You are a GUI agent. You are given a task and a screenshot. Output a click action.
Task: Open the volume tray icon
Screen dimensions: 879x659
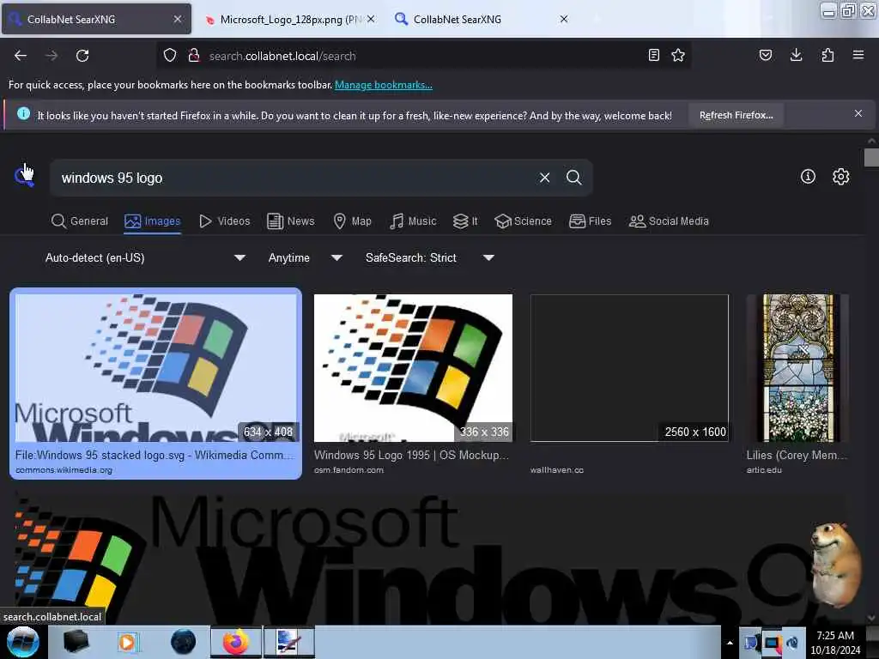pos(792,643)
